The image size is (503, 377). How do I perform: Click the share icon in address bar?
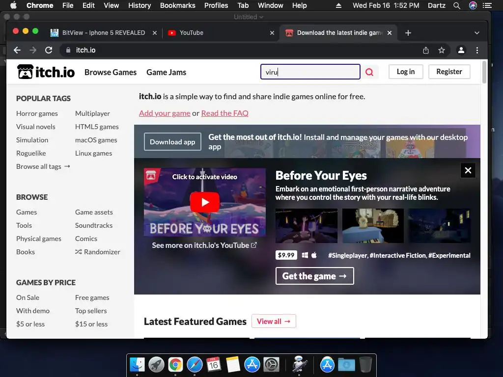(x=426, y=50)
